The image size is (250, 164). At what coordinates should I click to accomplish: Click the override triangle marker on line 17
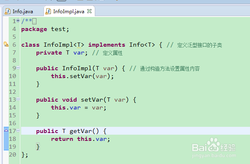pos(6,130)
